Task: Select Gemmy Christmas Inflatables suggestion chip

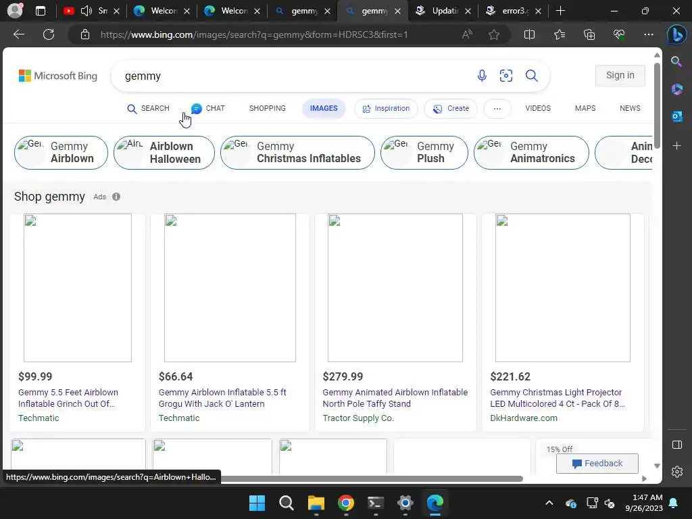Action: pyautogui.click(x=297, y=153)
